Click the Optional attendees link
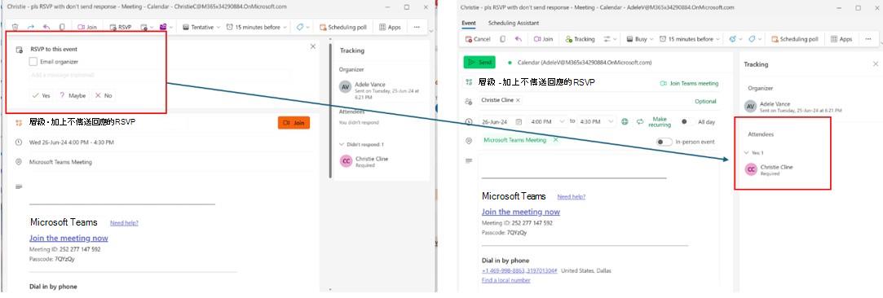 pos(705,101)
